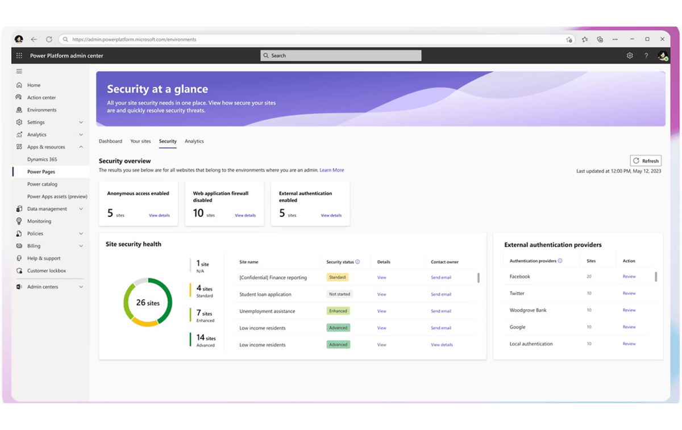Click the Refresh button
Image resolution: width=682 pixels, height=430 pixels.
pyautogui.click(x=646, y=161)
